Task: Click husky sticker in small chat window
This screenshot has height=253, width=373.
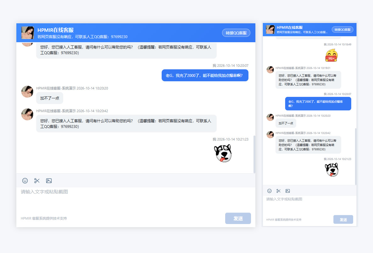Action: (331, 170)
